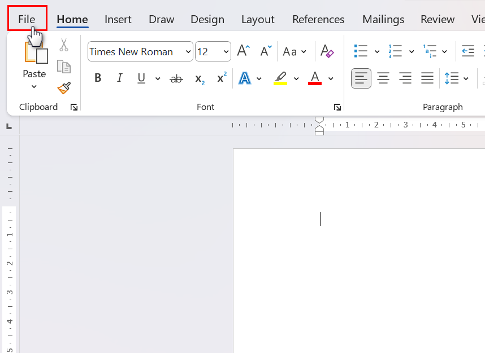Click the Clear All Formatting icon
This screenshot has width=485, height=353.
point(327,51)
